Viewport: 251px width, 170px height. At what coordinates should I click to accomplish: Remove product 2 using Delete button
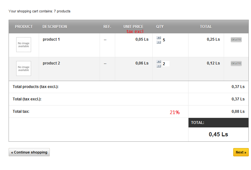[x=236, y=64]
